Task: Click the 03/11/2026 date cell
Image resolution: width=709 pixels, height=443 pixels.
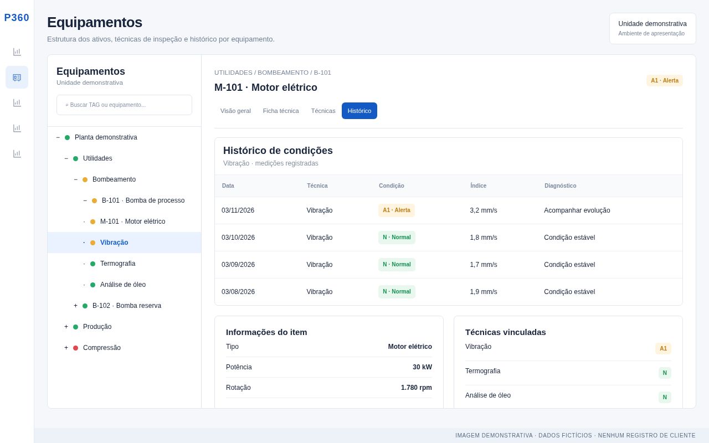Action: point(238,210)
